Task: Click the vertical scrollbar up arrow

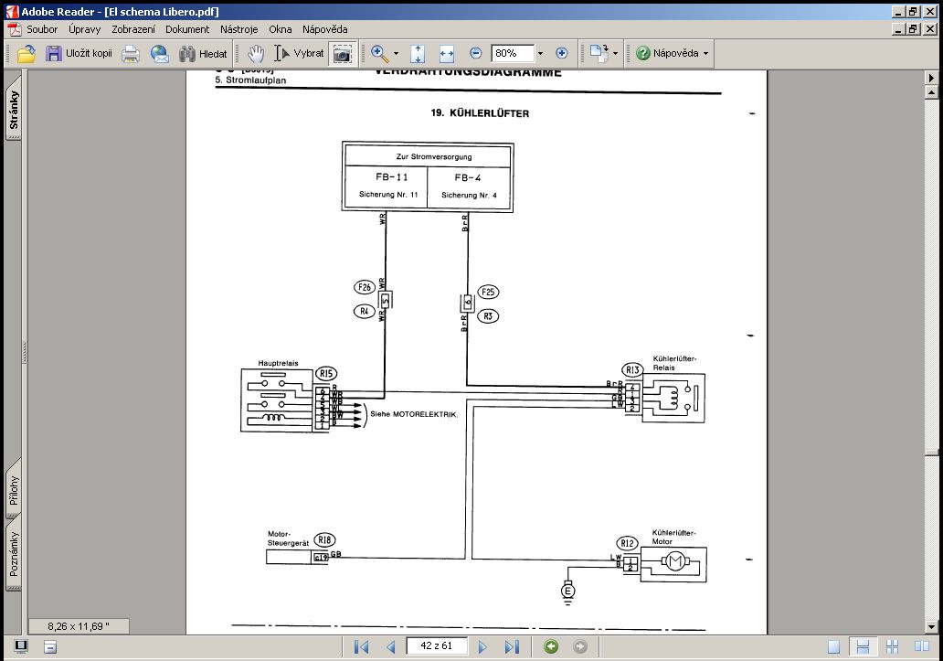Action: click(931, 92)
